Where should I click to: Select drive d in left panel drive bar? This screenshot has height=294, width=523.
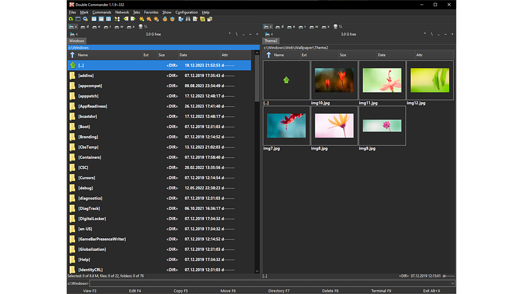(x=84, y=27)
